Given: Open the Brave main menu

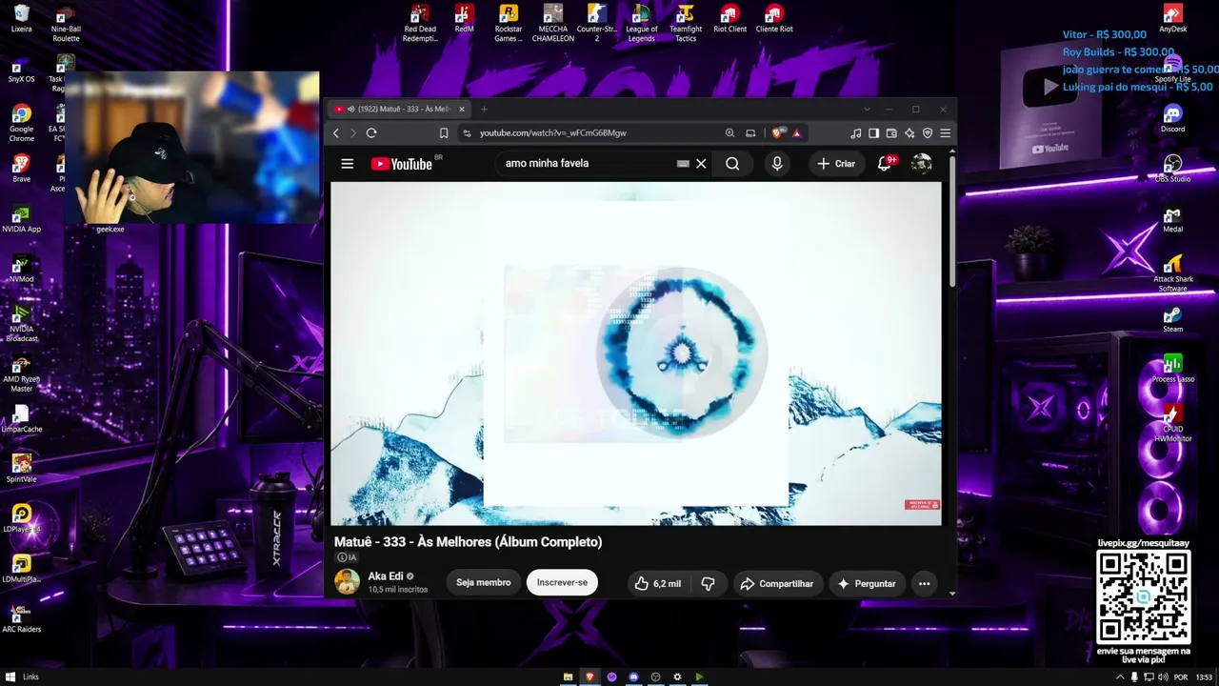Looking at the screenshot, I should click(946, 133).
